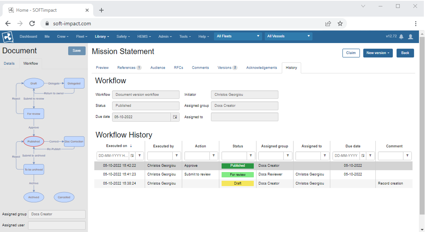Image resolution: width=425 pixels, height=232 pixels.
Task: Open the notifications bell icon
Action: click(401, 37)
